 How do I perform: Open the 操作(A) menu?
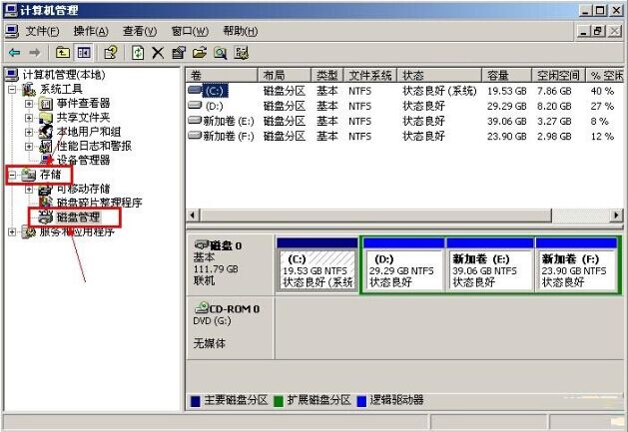(91, 31)
